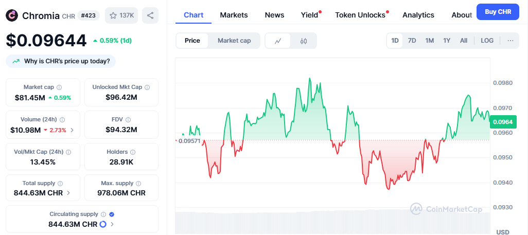Select the 7D time range
Viewport: 528px width, 235px height.
click(x=412, y=41)
